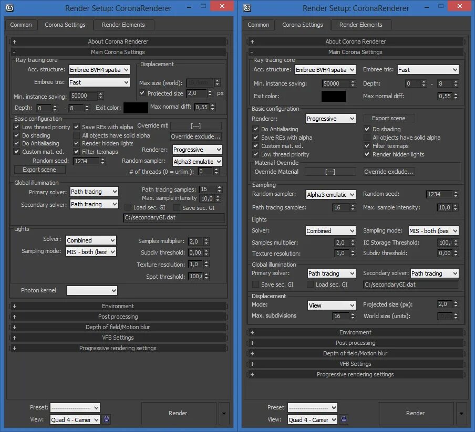Click the lock view icon in right window

[x=344, y=419]
